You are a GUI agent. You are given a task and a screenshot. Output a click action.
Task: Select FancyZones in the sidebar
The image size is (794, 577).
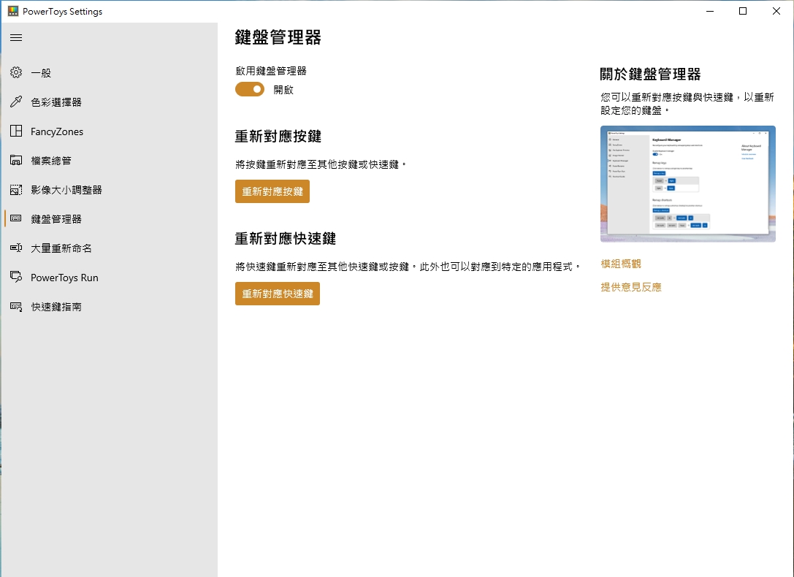[109, 131]
